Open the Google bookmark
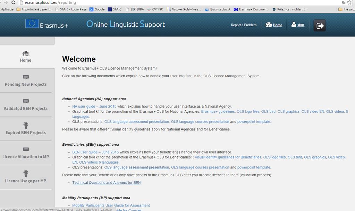Screen dimensions: 355x211 pos(97,9)
